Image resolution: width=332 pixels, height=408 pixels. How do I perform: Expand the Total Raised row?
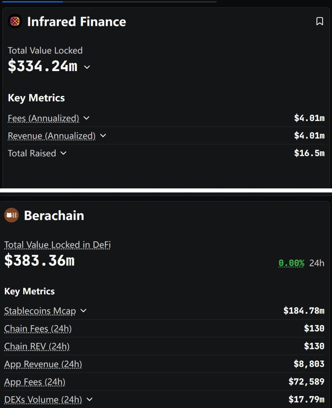click(63, 153)
